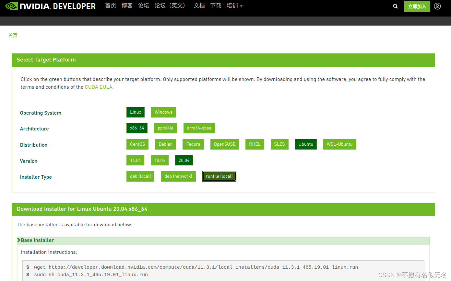
Task: Click the 首页 breadcrumb link
Action: pyautogui.click(x=13, y=35)
